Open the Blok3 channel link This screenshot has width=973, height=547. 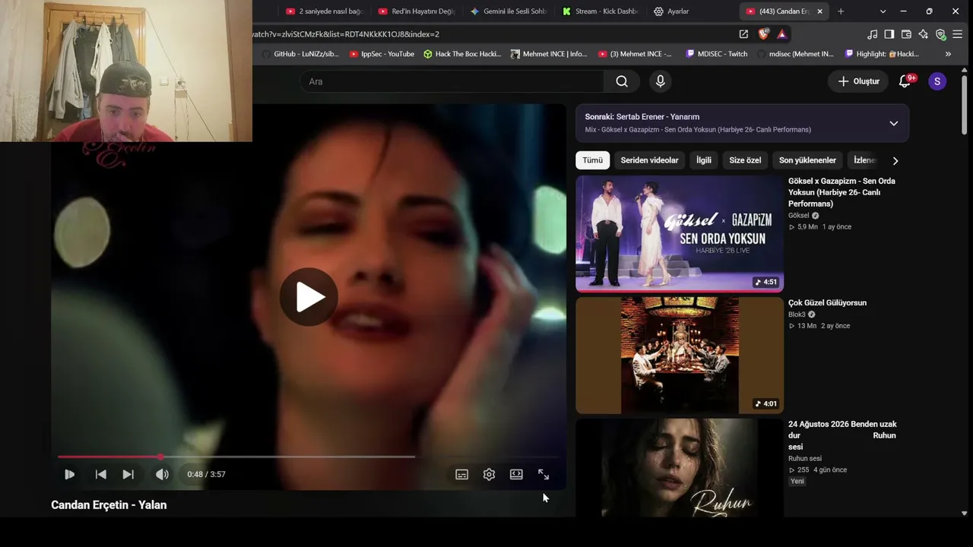(797, 315)
